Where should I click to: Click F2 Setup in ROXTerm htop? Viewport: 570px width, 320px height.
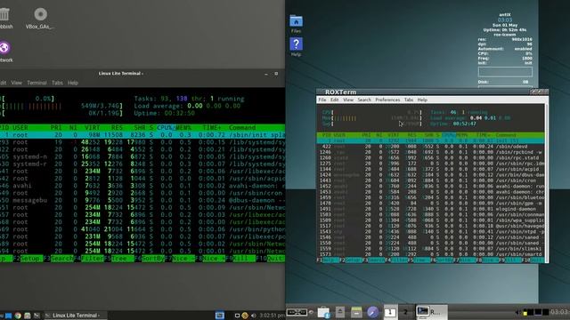[351, 260]
